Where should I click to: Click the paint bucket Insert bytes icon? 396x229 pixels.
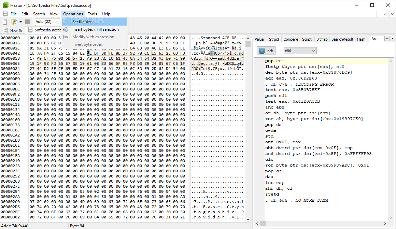coord(66,29)
